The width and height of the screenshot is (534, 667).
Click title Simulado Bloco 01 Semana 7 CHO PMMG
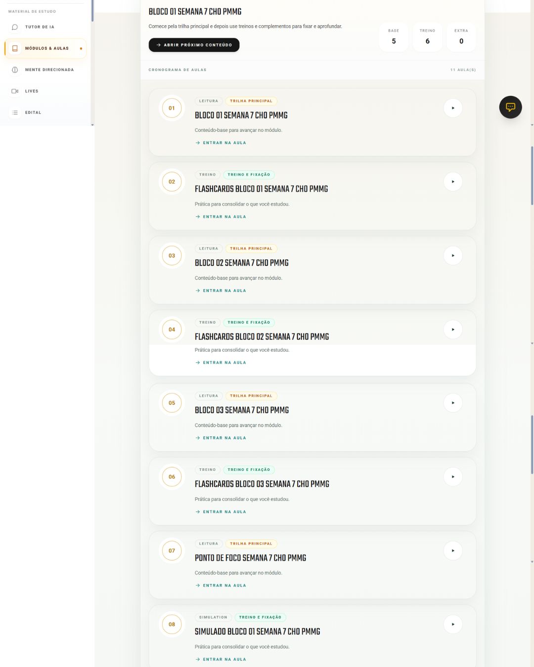[257, 631]
